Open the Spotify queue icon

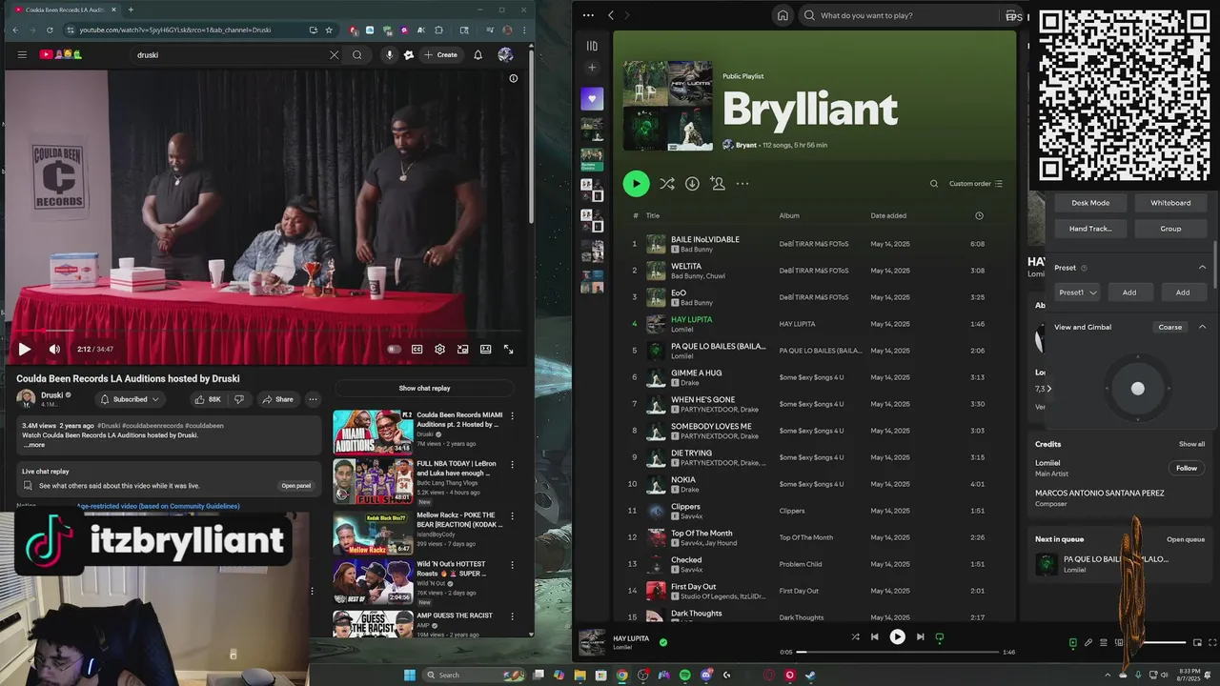click(1103, 643)
